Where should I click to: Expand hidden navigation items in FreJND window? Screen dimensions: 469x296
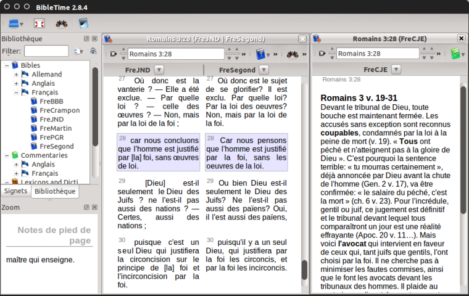pyautogui.click(x=244, y=54)
